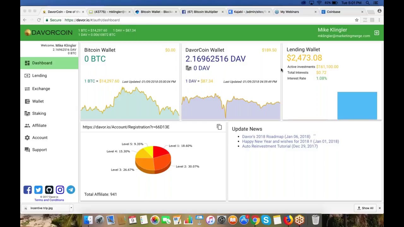
Task: Click the address bar URL
Action: [x=92, y=20]
